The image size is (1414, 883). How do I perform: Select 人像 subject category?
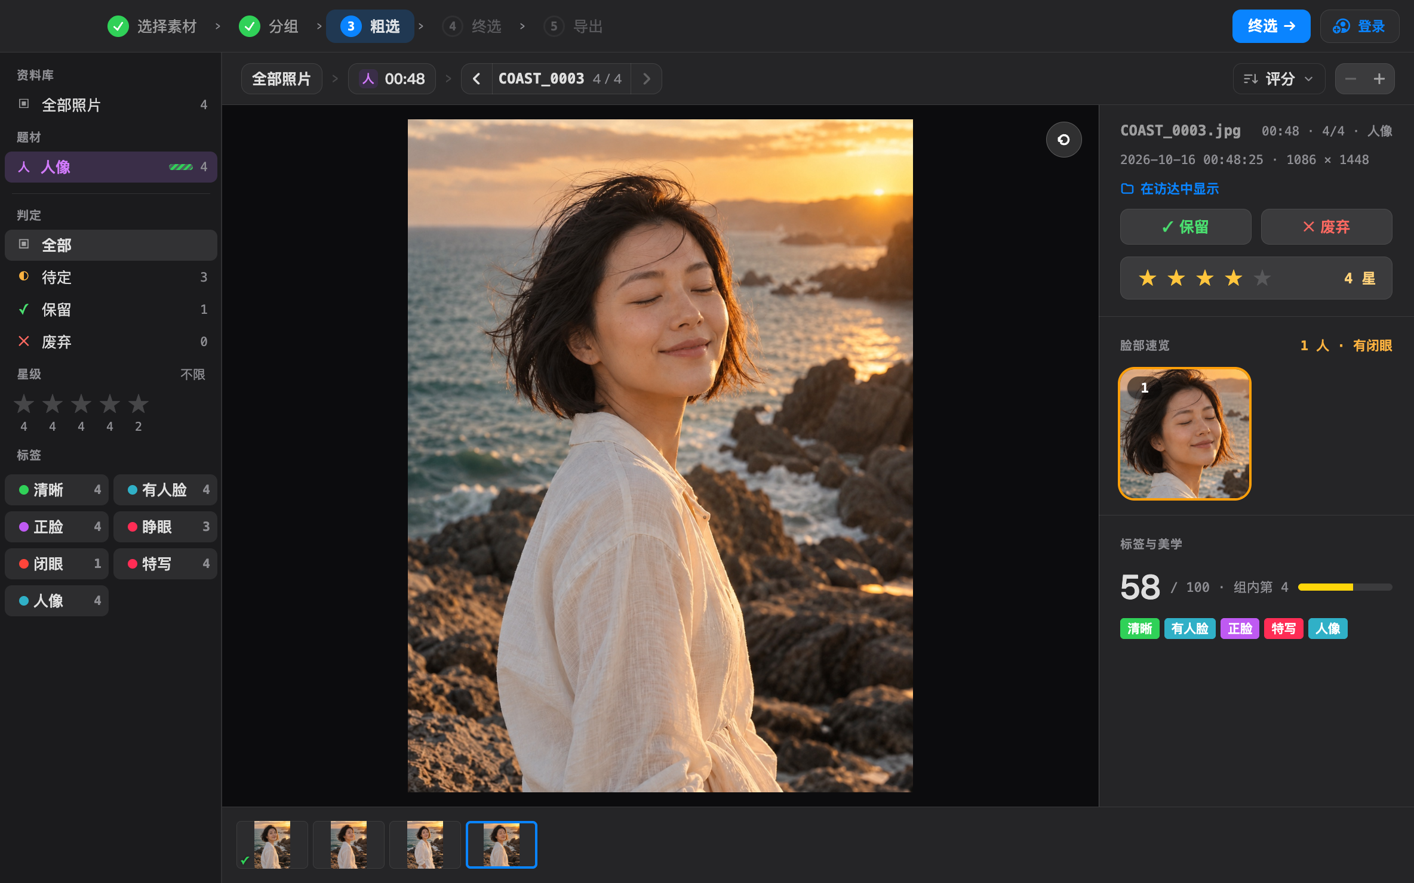coord(111,167)
